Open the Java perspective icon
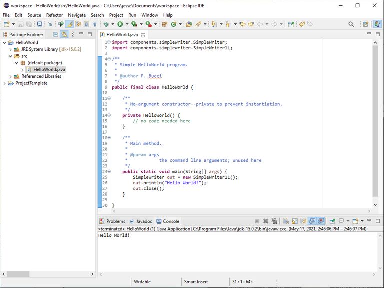Image resolution: width=384 pixels, height=288 pixels. [x=377, y=24]
